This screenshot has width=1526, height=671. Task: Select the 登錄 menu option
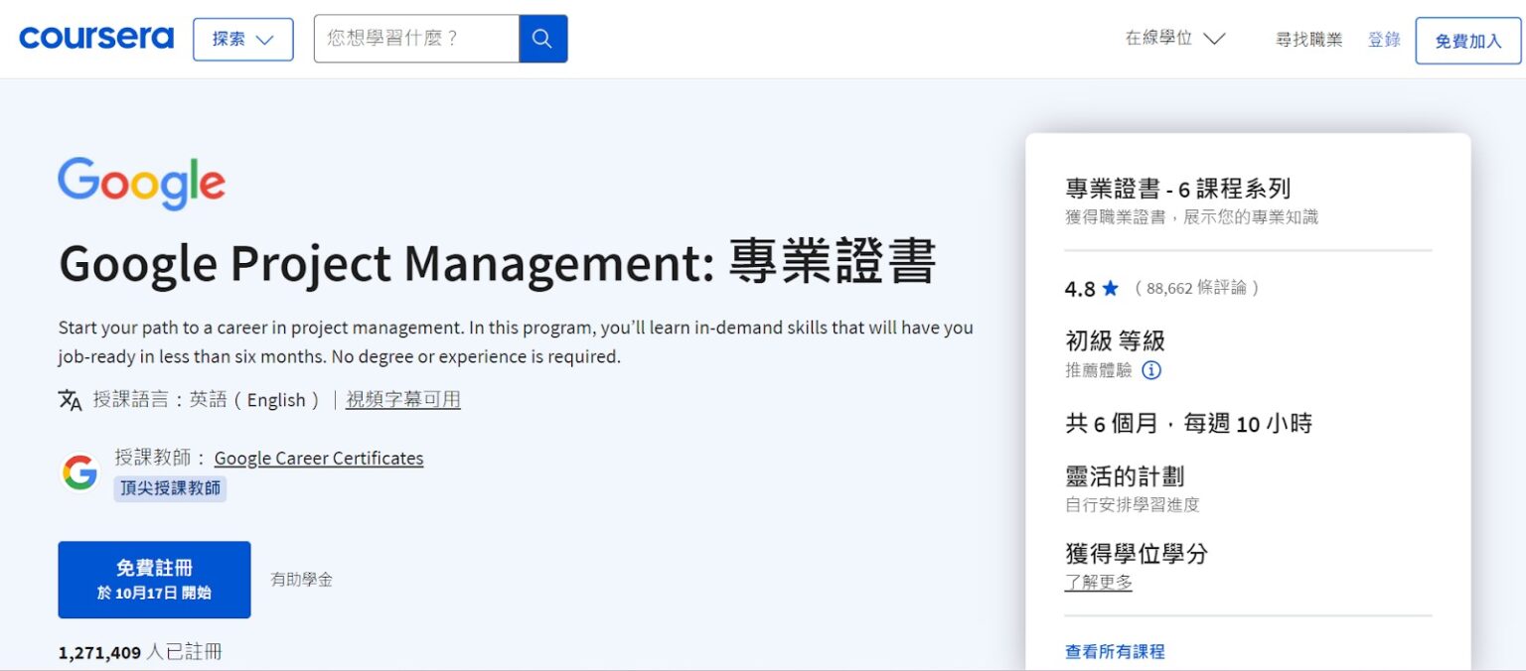1383,40
